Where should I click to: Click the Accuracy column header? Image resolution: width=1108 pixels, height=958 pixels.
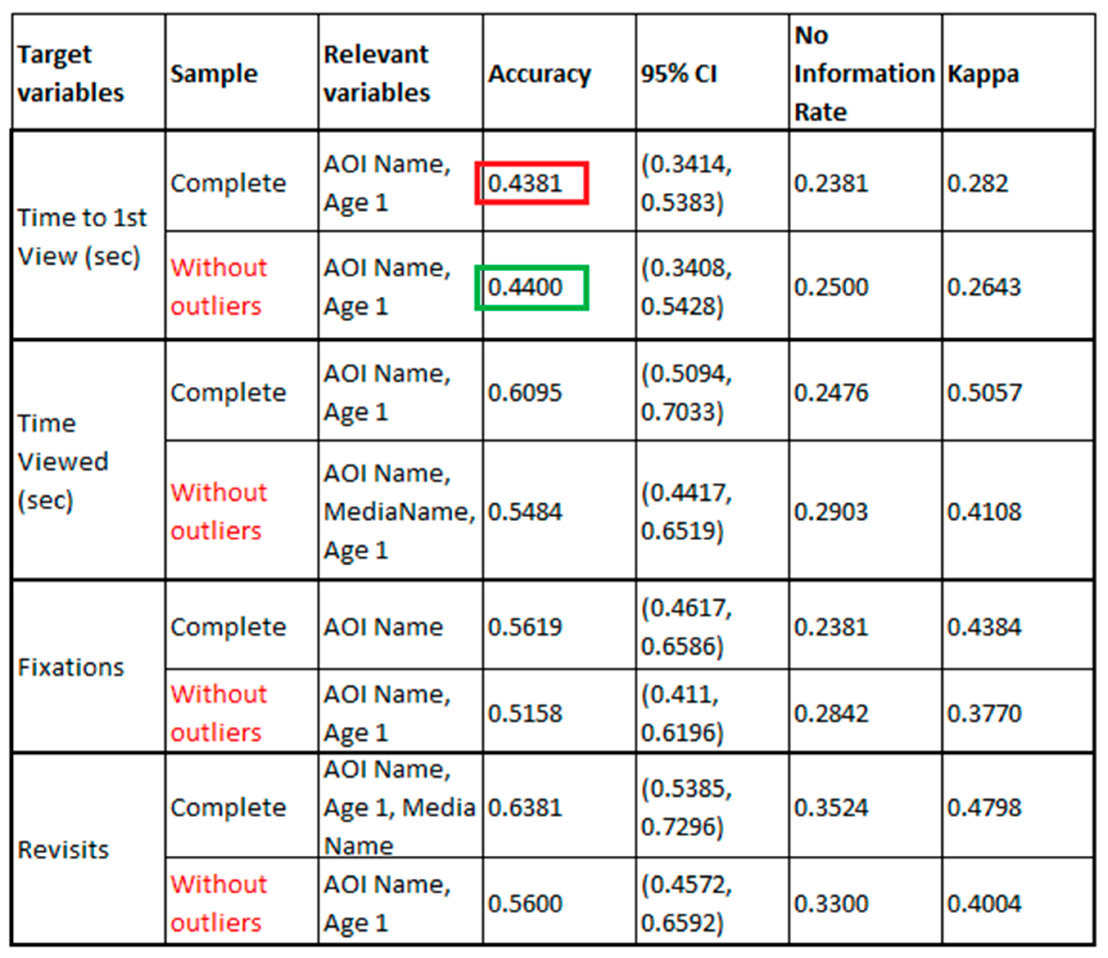[x=539, y=73]
